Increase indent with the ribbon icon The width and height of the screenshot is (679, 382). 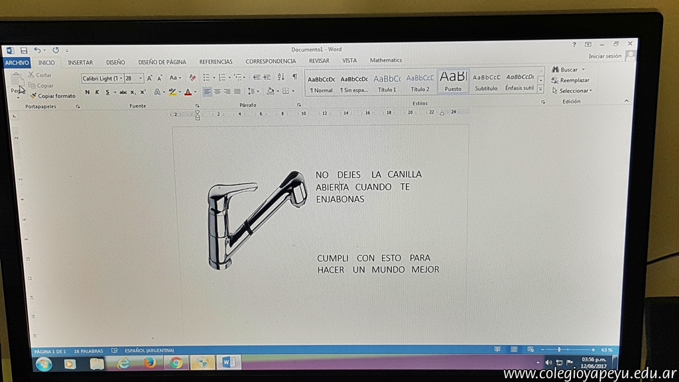coord(267,78)
